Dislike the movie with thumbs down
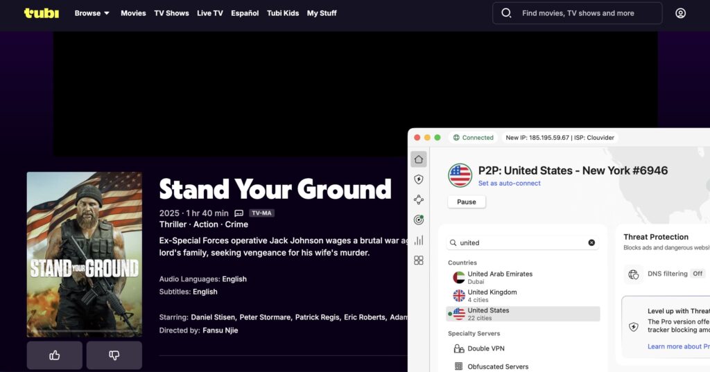Image resolution: width=710 pixels, height=372 pixels. pos(114,355)
